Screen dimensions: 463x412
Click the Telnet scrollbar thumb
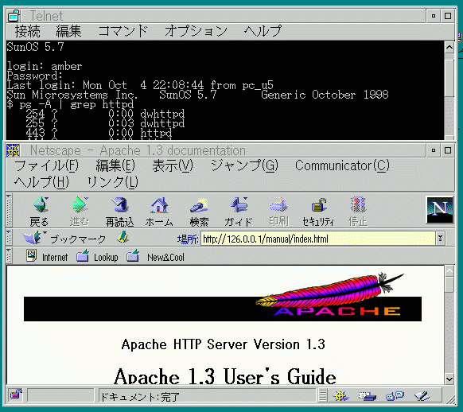[449, 78]
